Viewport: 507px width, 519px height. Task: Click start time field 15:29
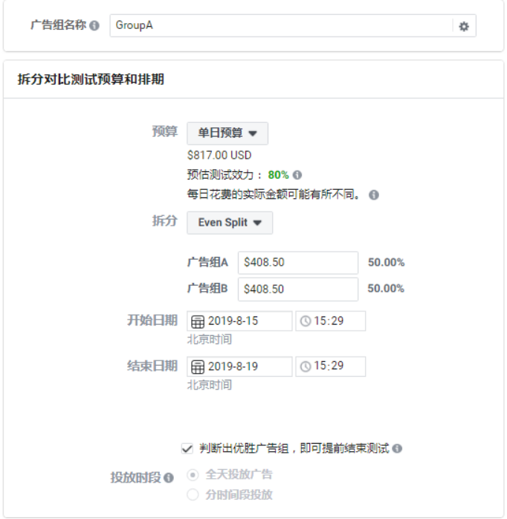(x=331, y=321)
